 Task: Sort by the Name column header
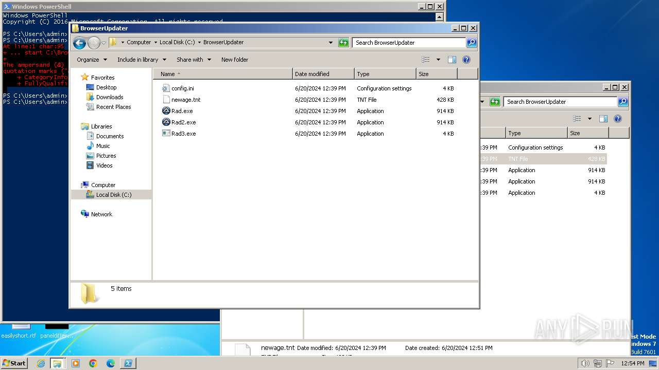click(222, 74)
